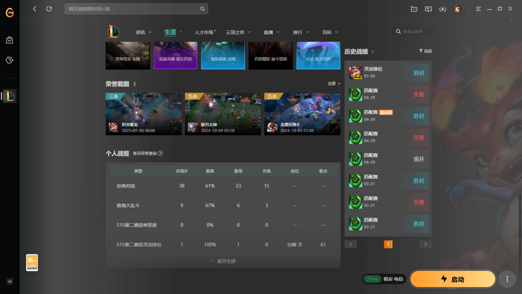Image resolution: width=522 pixels, height=294 pixels.
Task: Refresh the page with reload icon
Action: click(49, 9)
